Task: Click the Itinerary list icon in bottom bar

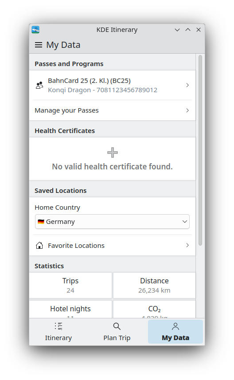Action: pyautogui.click(x=58, y=326)
